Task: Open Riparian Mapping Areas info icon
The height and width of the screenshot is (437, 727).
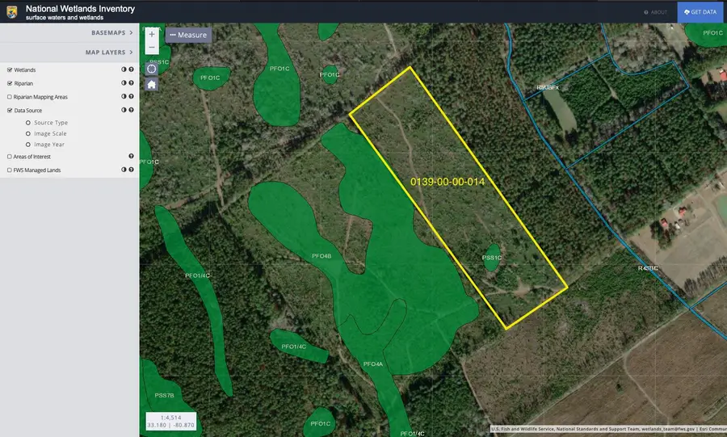Action: 131,96
